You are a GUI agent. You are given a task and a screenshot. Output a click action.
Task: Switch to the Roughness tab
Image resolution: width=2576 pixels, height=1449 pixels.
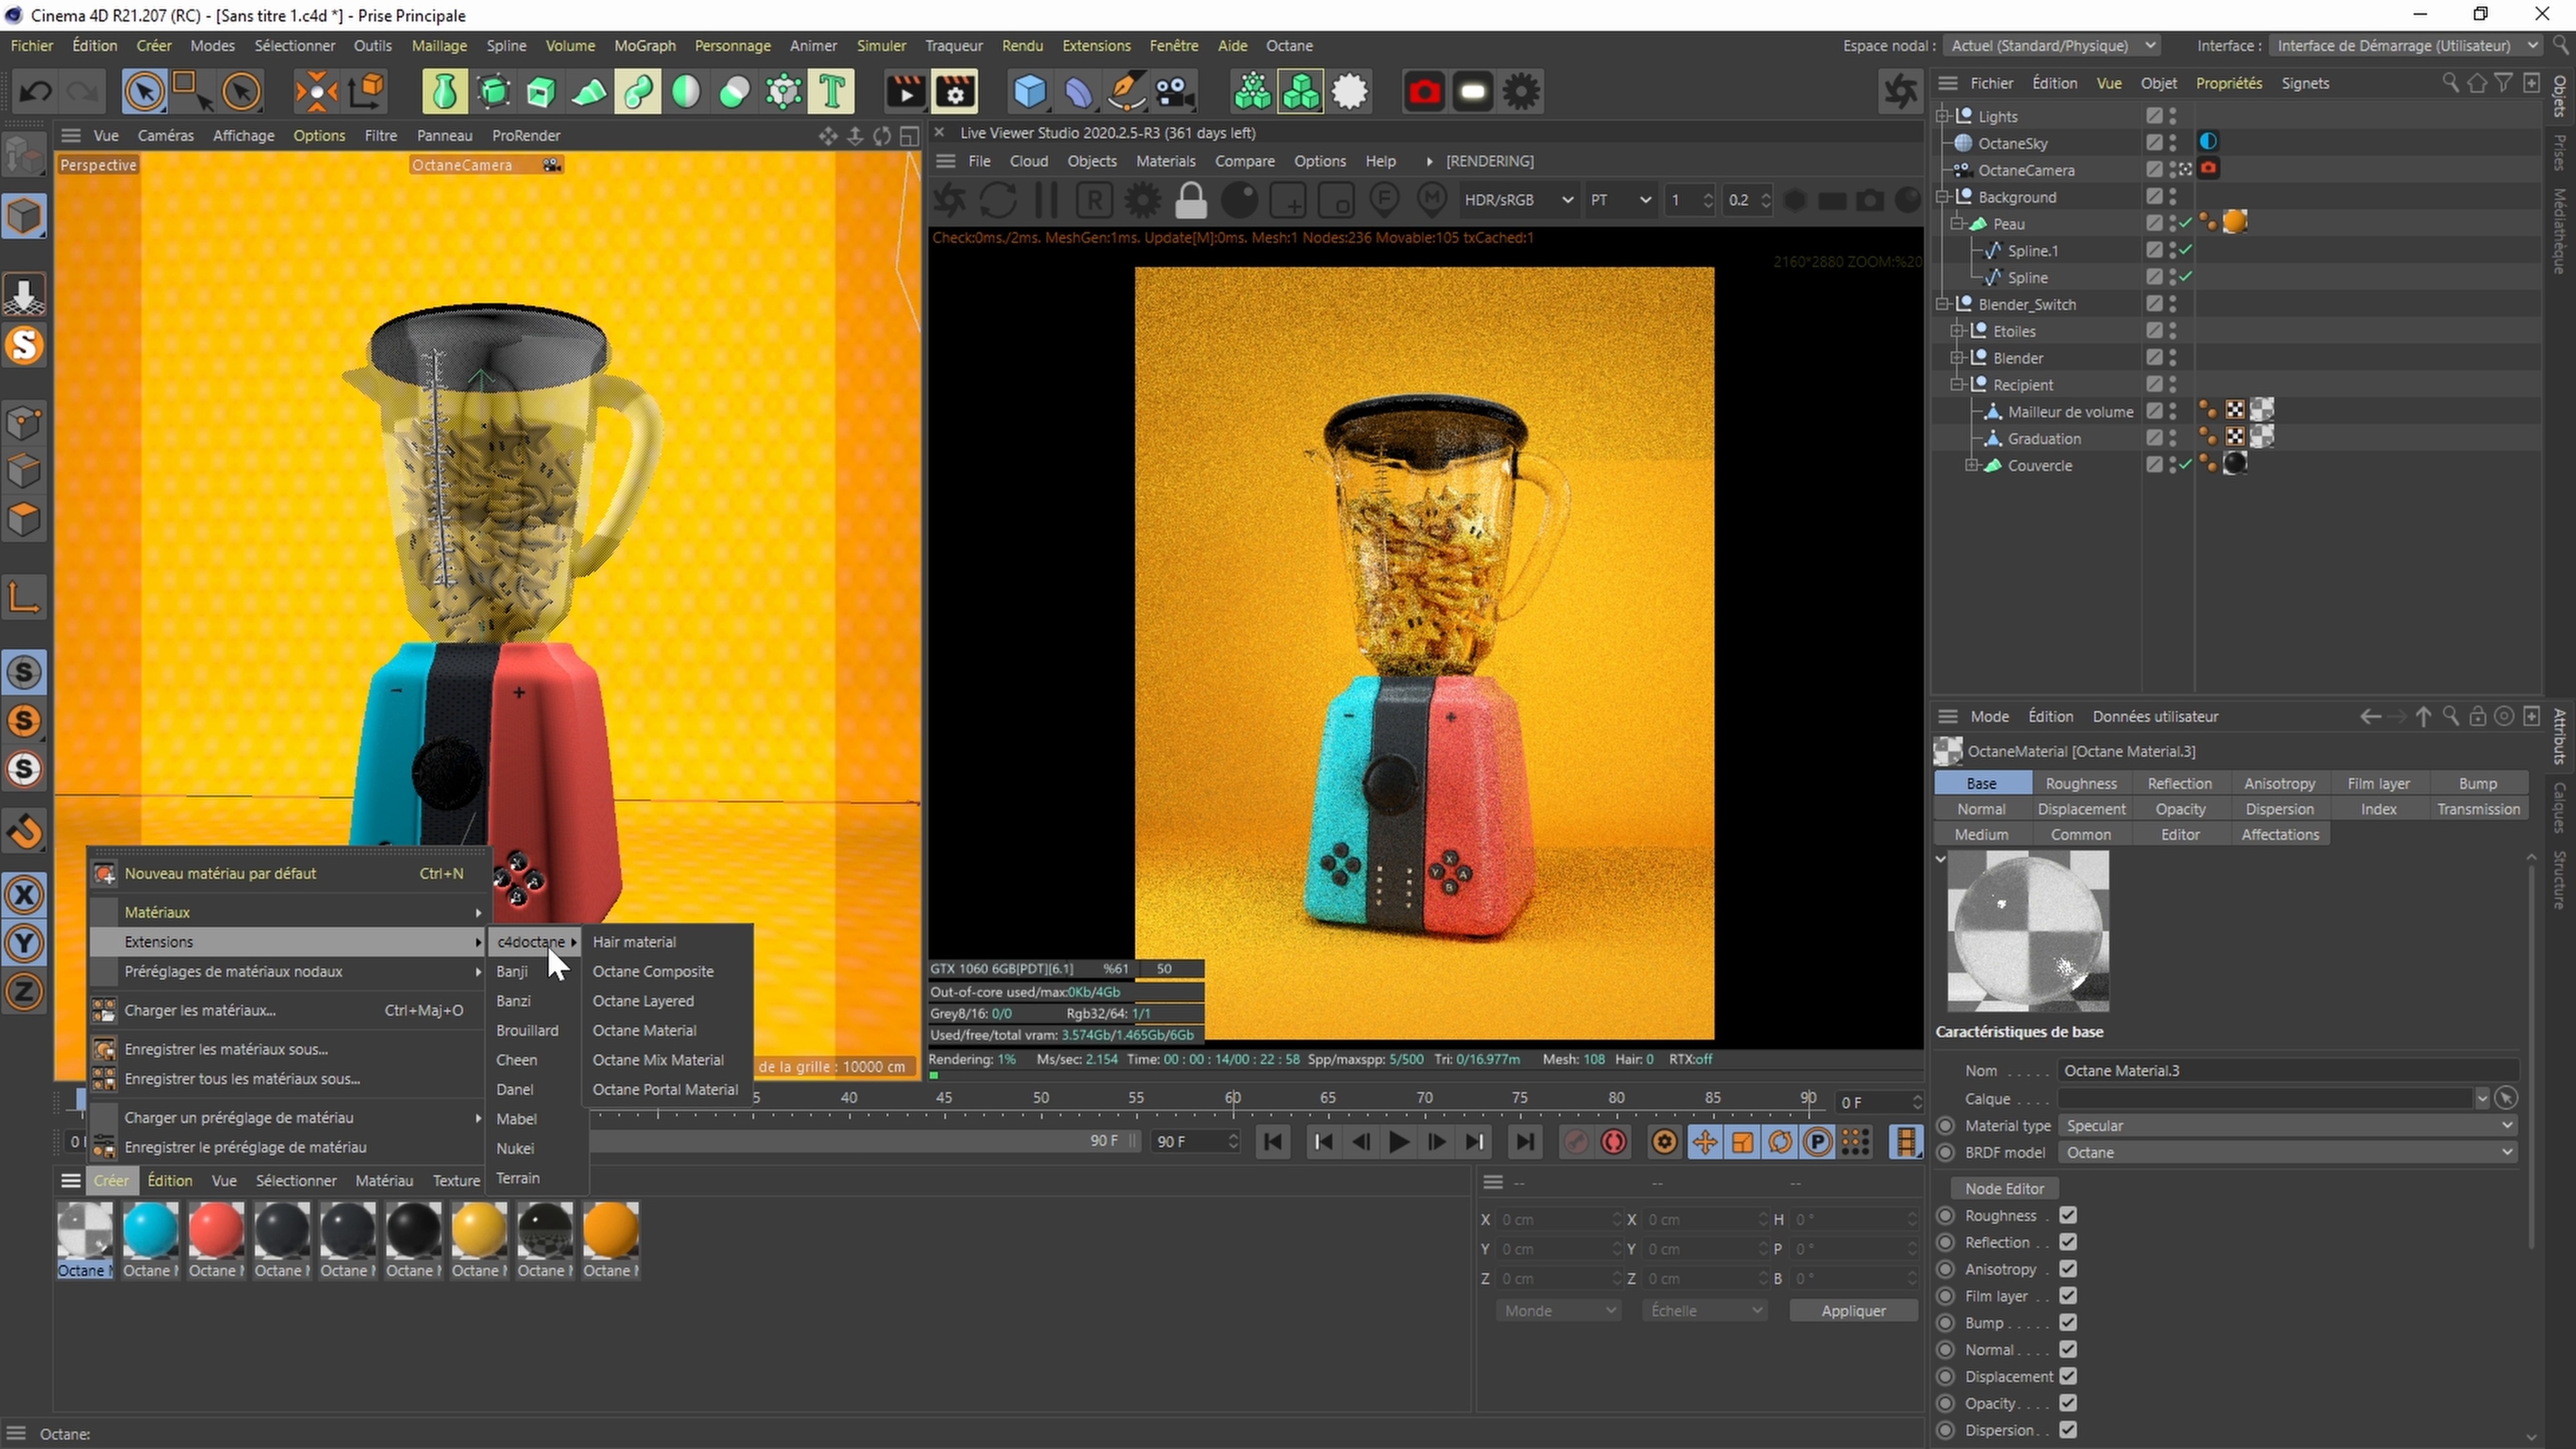[x=2081, y=783]
